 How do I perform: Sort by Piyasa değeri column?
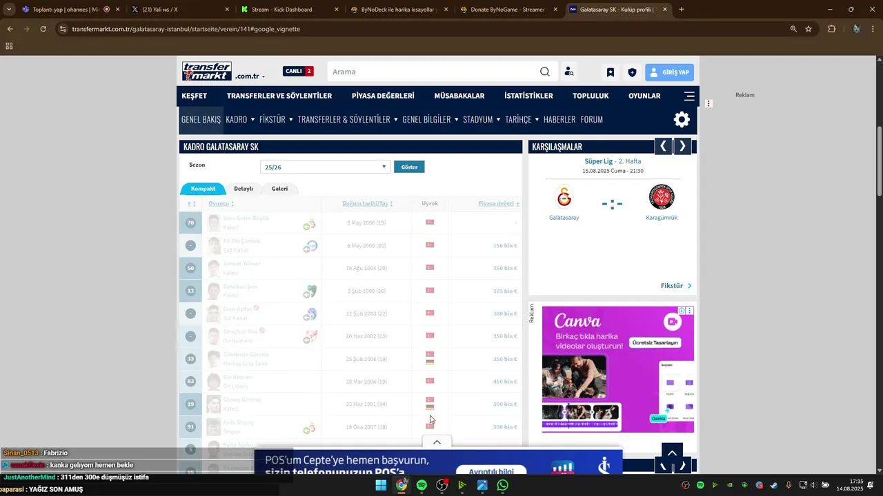[499, 204]
